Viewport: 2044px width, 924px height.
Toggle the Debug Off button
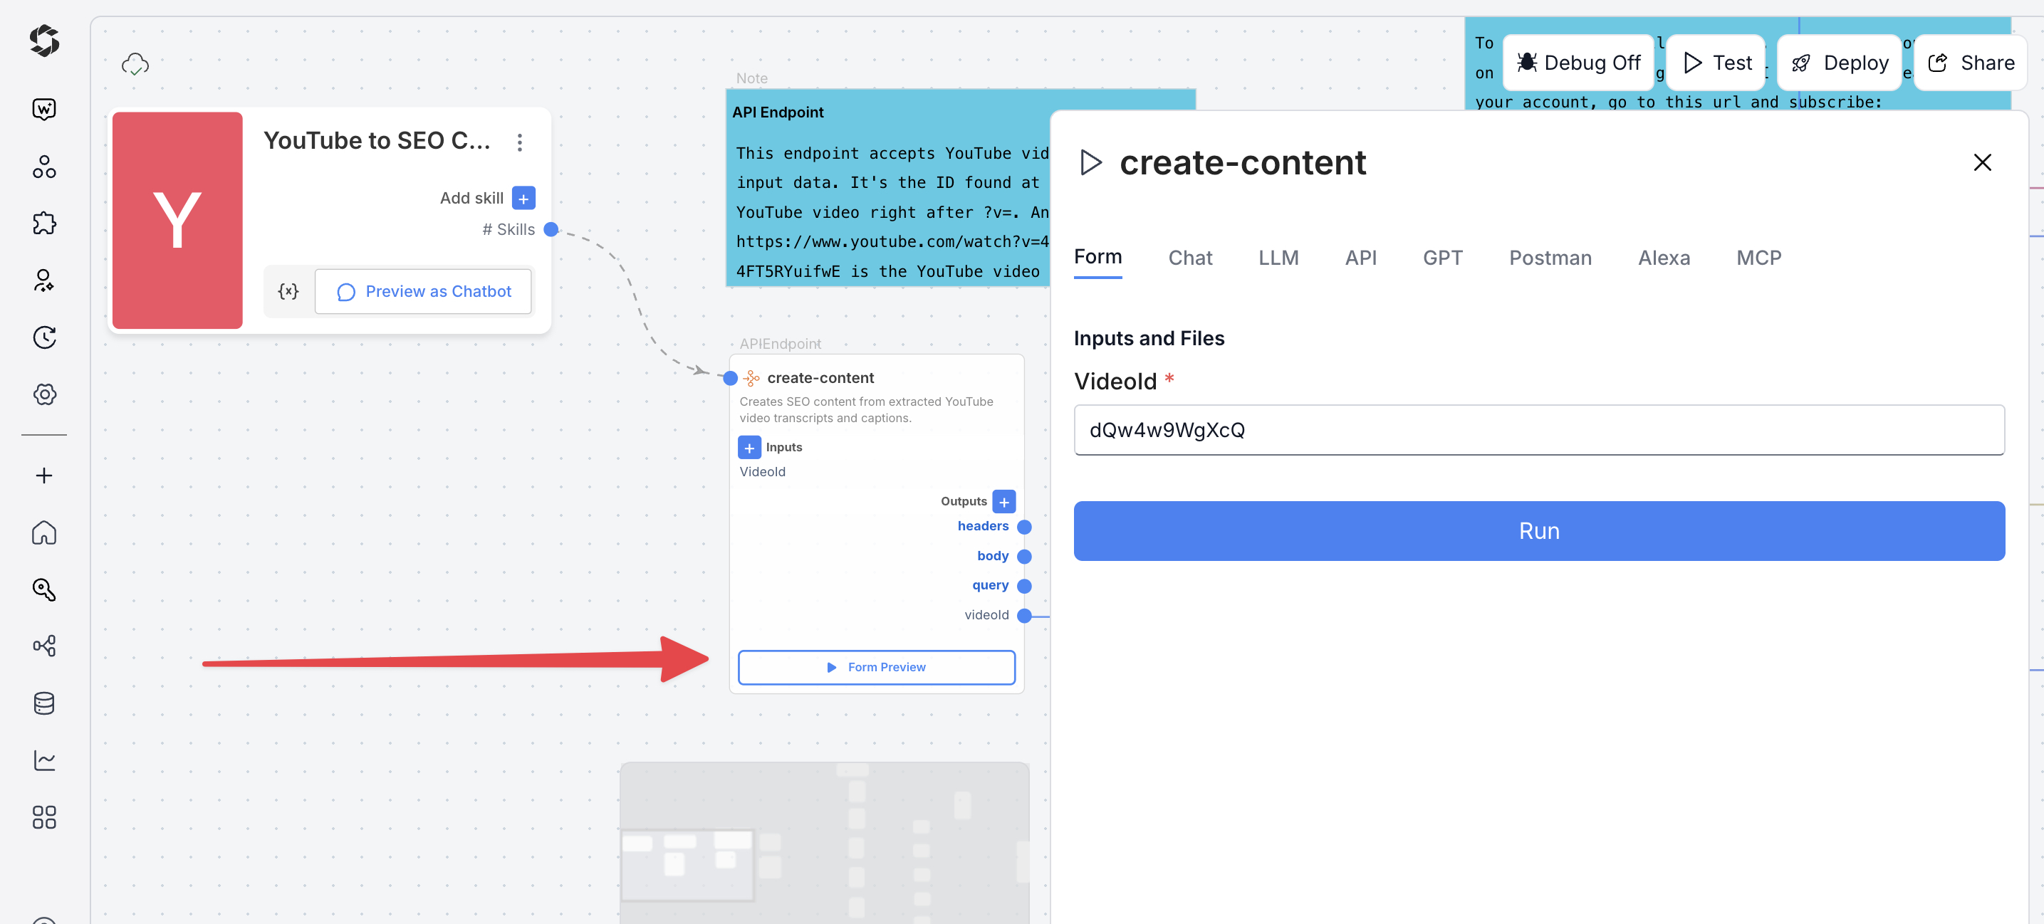click(1578, 63)
